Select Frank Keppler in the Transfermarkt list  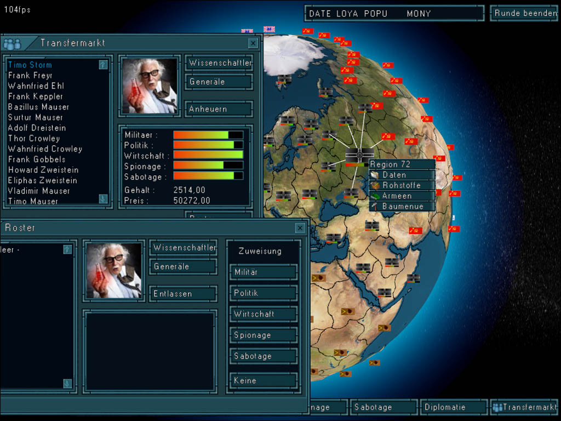click(36, 96)
